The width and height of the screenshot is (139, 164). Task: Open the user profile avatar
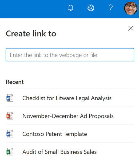pyautogui.click(x=131, y=8)
